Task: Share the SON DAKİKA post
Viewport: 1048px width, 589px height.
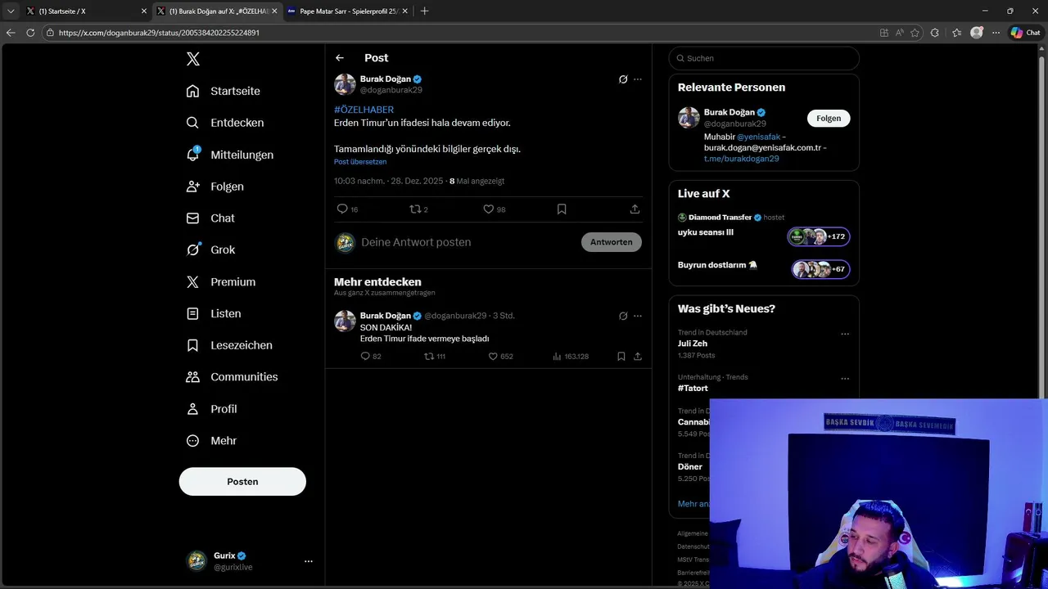Action: [x=638, y=357]
